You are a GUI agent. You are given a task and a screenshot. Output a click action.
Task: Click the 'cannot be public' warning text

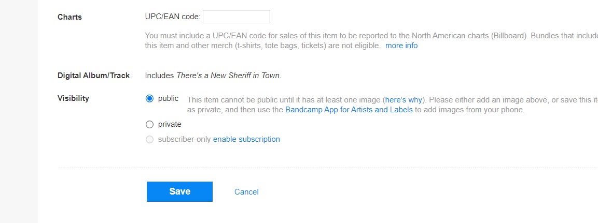[393, 105]
